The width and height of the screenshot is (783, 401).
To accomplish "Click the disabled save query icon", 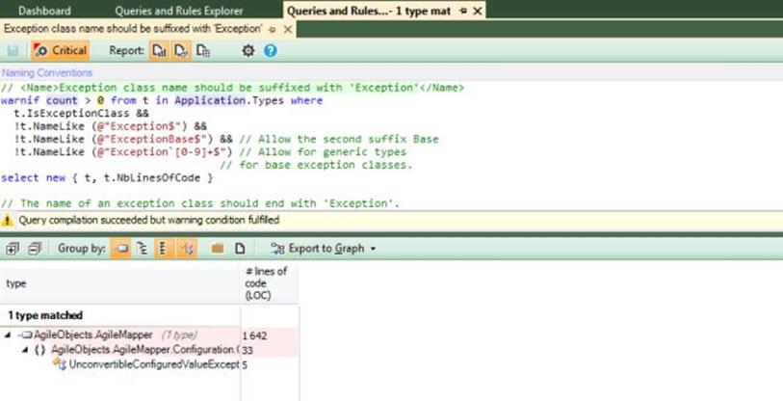I will pyautogui.click(x=13, y=50).
